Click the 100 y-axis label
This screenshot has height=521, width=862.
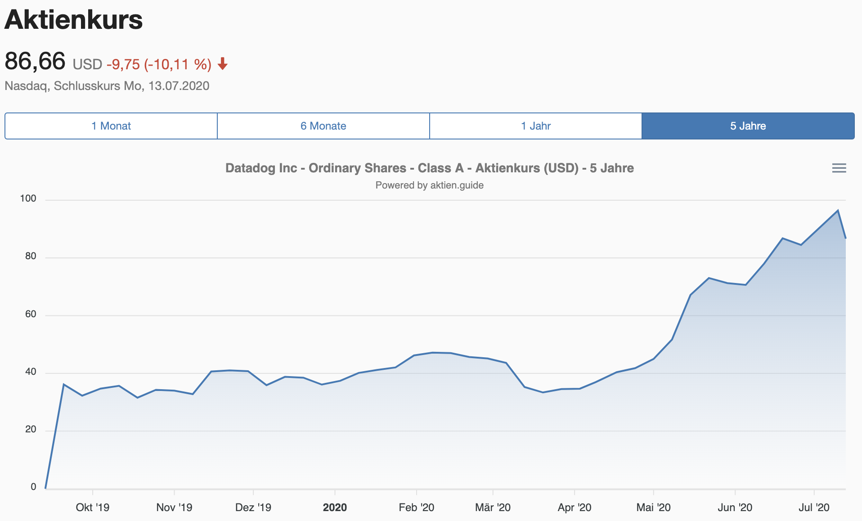pyautogui.click(x=28, y=198)
